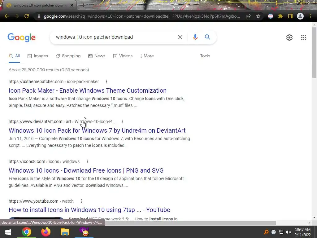Viewport: 317px width, 238px height.
Task: Launch Firefox from the taskbar
Action: click(x=46, y=232)
